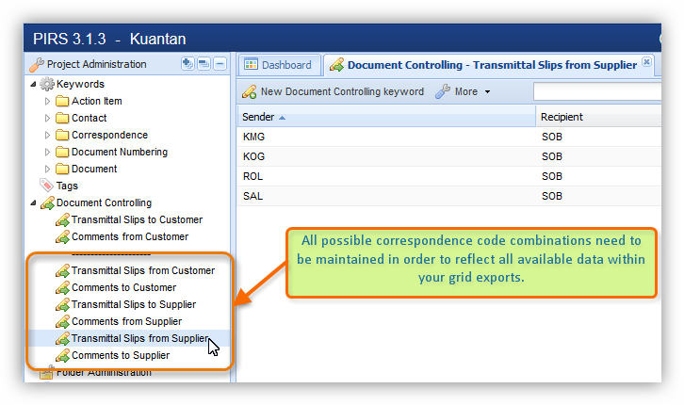Open the More dropdown arrow

[x=487, y=92]
